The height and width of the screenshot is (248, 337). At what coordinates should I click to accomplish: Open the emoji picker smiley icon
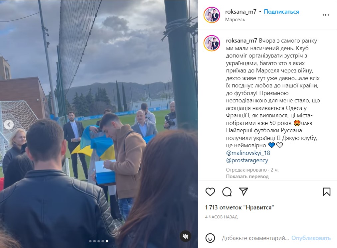pos(210,238)
